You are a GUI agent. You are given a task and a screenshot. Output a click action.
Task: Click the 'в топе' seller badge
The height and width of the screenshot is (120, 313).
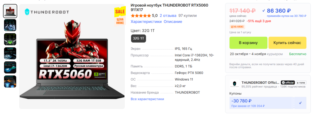point(301,83)
